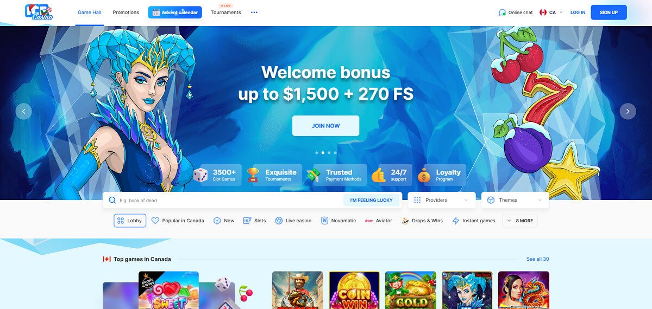Open the CA country selector
Image resolution: width=652 pixels, height=309 pixels.
(x=551, y=12)
